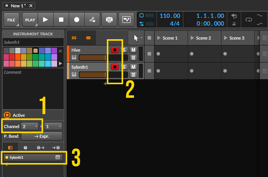The height and width of the screenshot is (177, 268).
Task: Open the PLAY menu
Action: 30,20
